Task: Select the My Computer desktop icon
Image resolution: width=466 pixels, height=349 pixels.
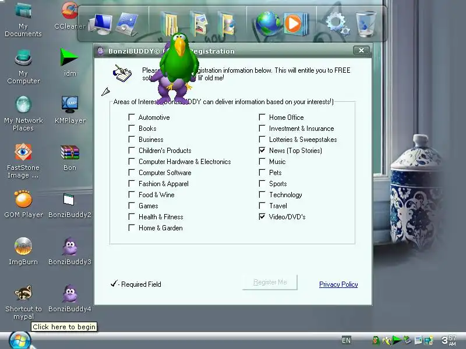Action: coord(23,67)
